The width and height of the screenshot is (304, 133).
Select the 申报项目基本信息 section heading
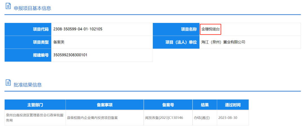pos(32,8)
